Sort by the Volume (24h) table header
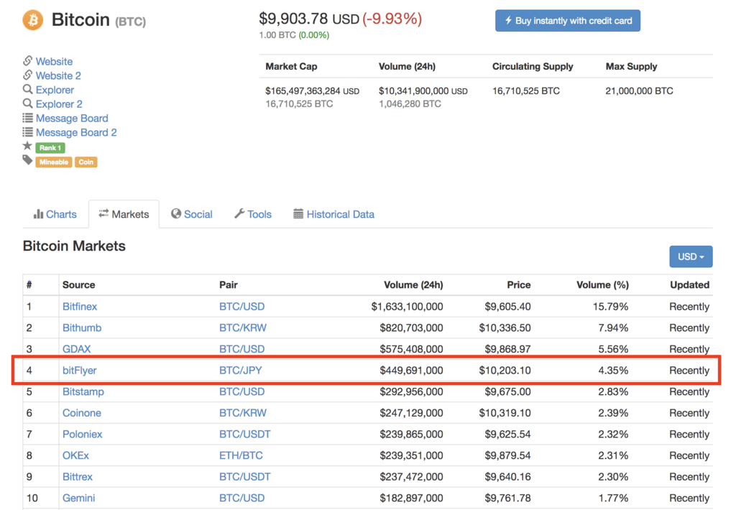This screenshot has width=736, height=510. pos(413,284)
